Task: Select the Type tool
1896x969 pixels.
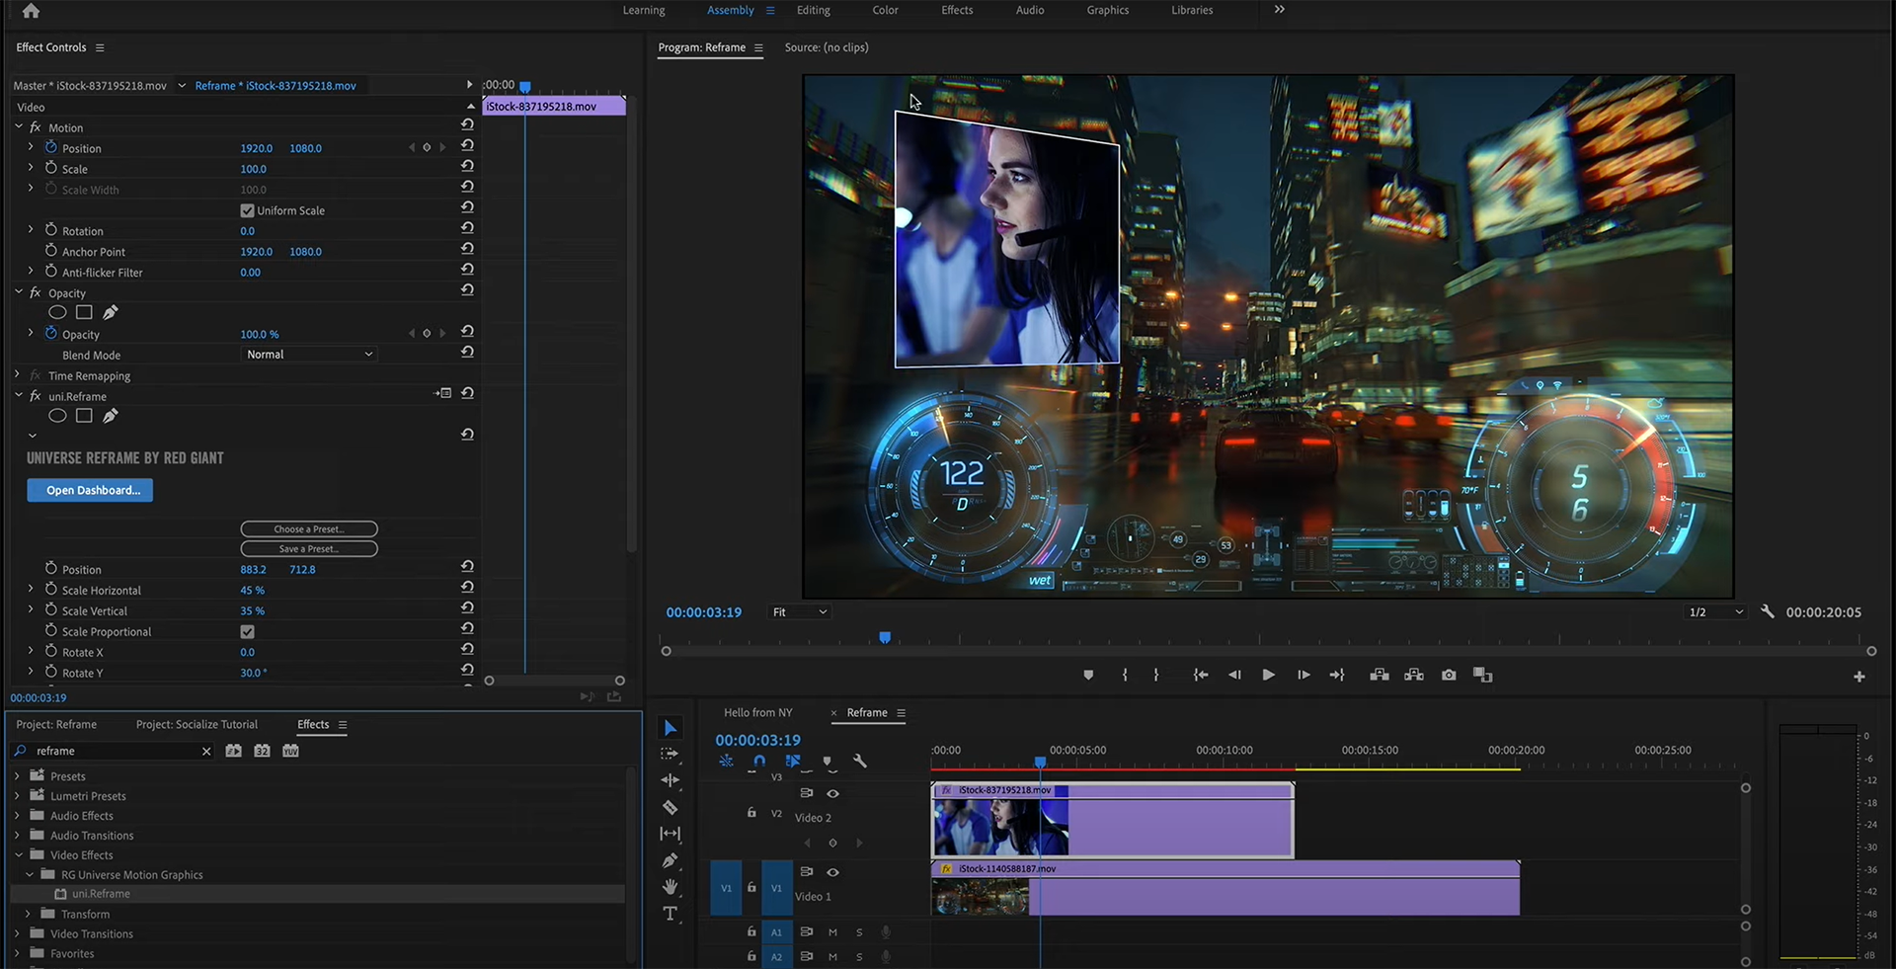Action: [x=671, y=914]
